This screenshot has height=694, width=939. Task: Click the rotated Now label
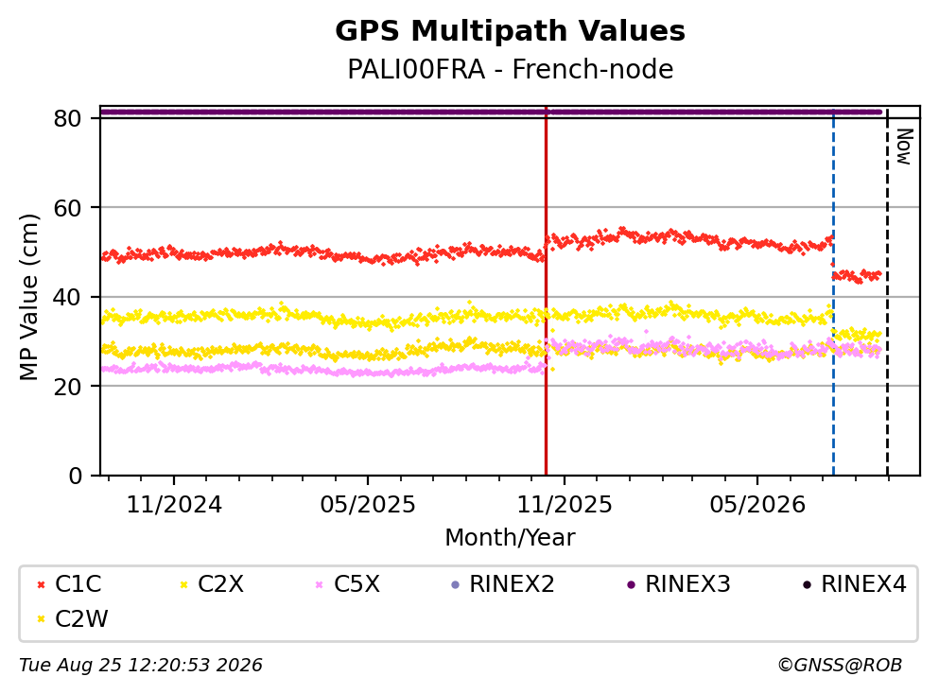[904, 147]
